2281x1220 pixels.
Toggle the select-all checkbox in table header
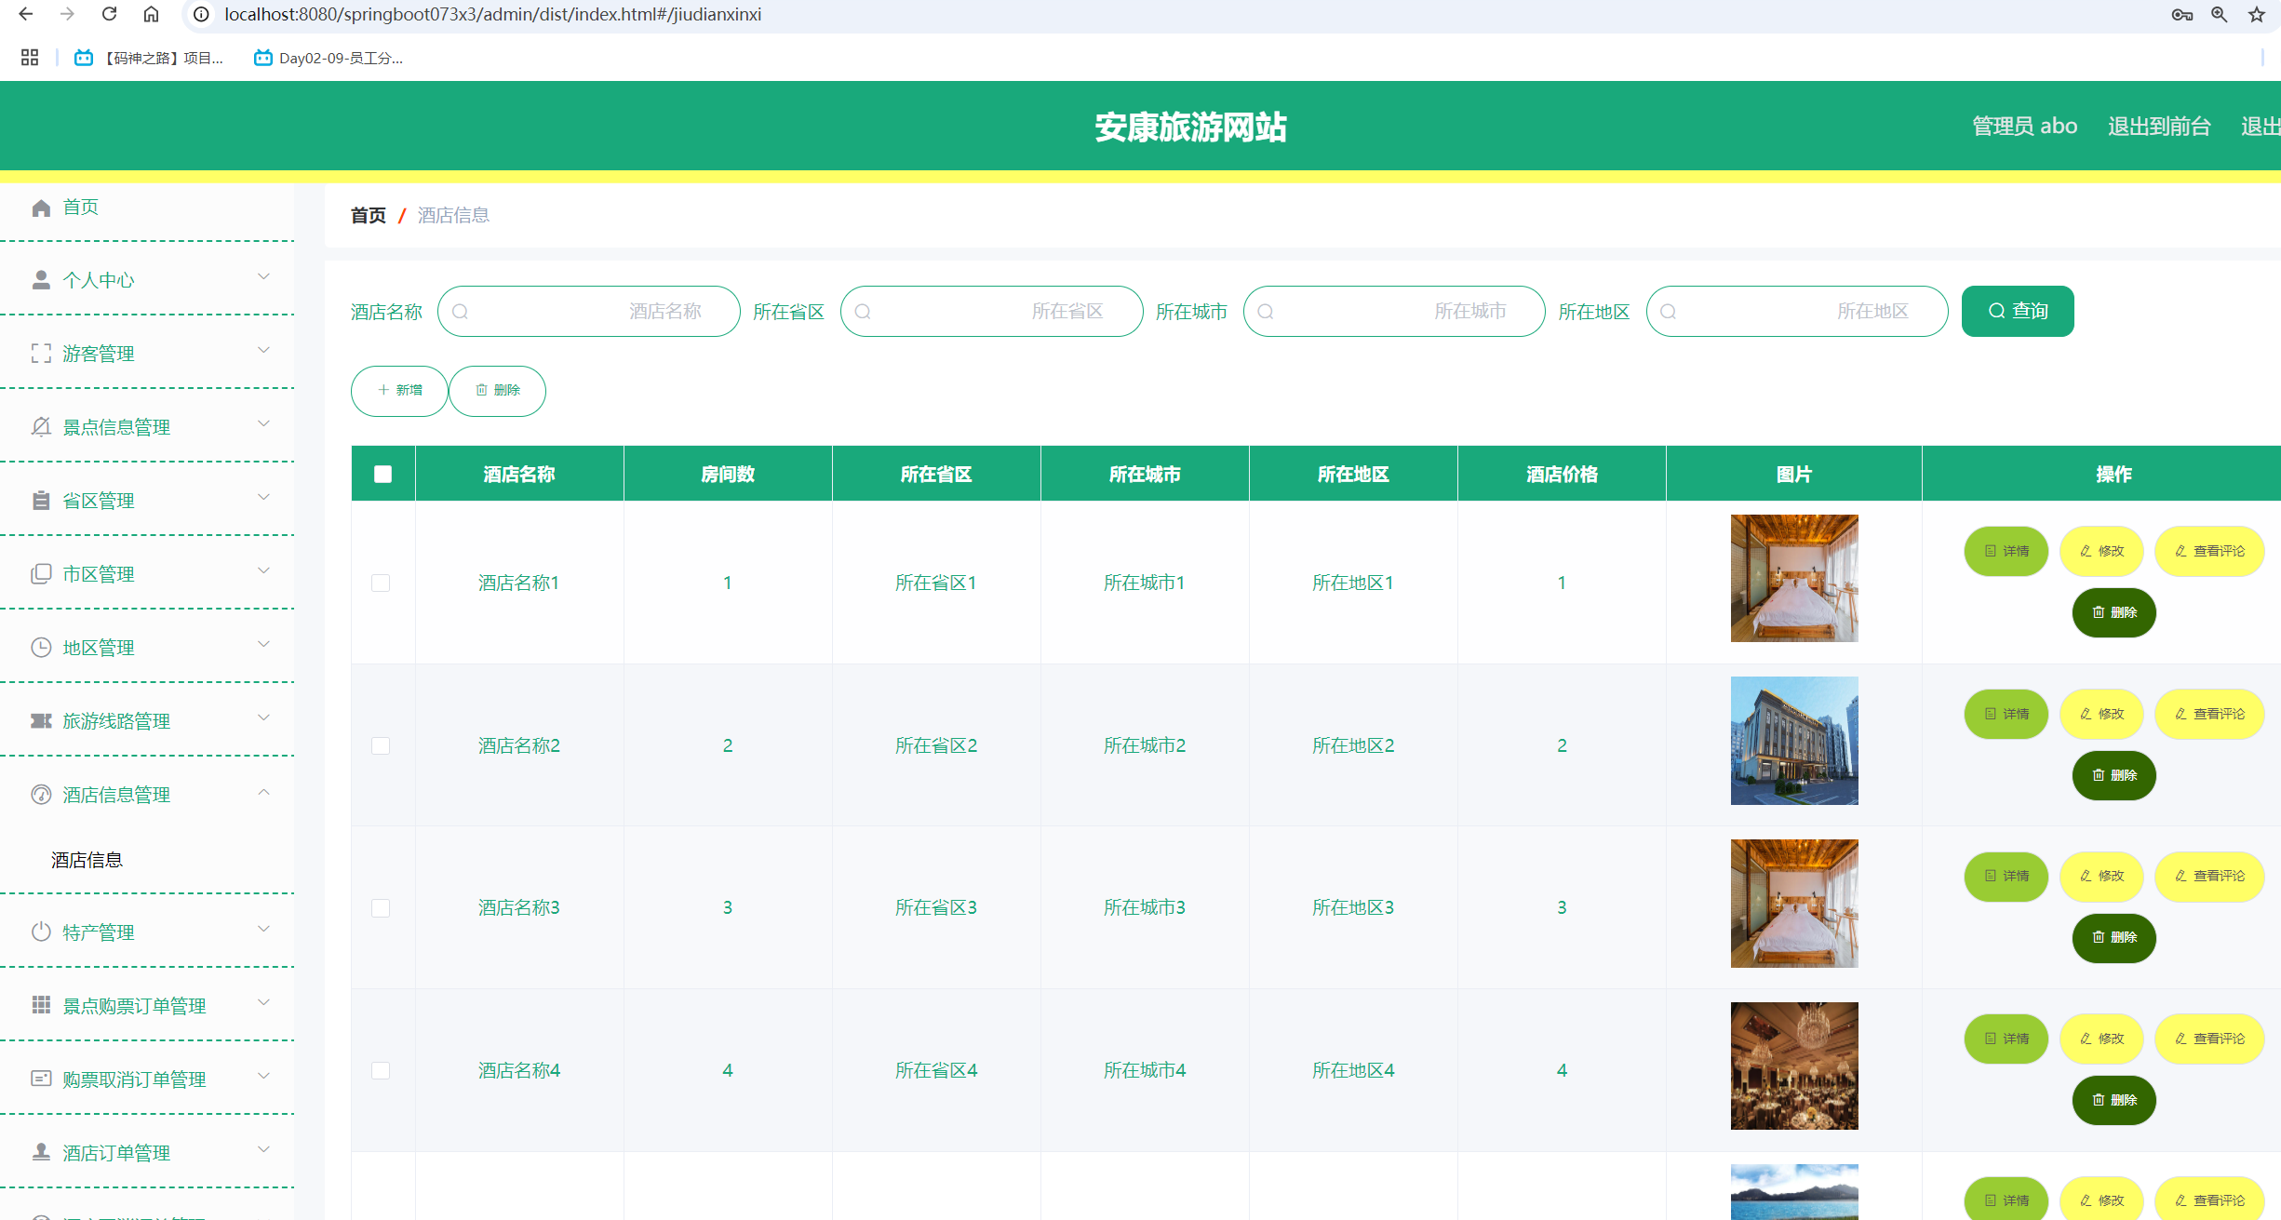coord(382,474)
